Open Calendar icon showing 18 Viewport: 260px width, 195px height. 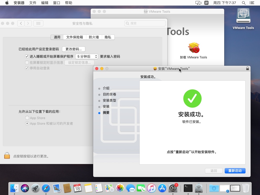78,188
